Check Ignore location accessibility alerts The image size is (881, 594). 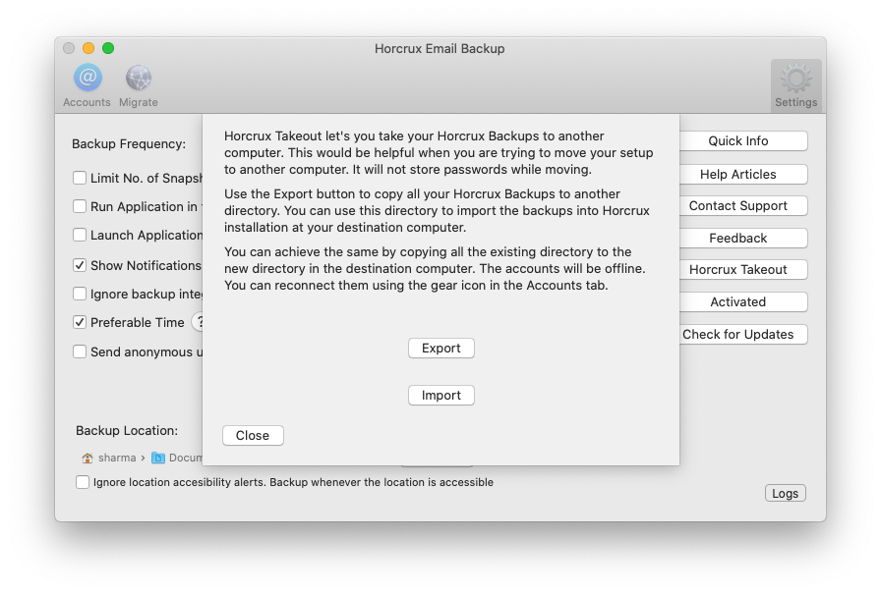[83, 482]
